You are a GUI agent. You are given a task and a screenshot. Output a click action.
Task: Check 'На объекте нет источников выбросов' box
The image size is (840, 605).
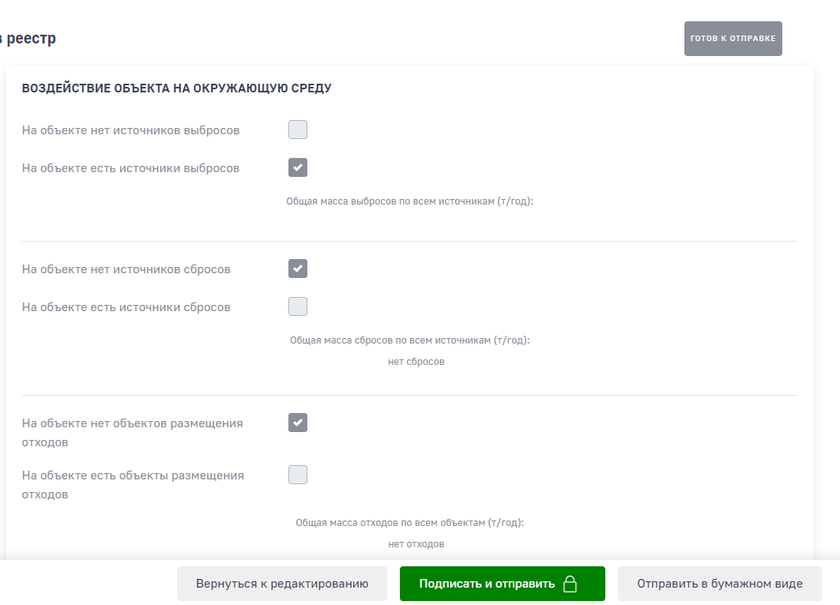298,130
